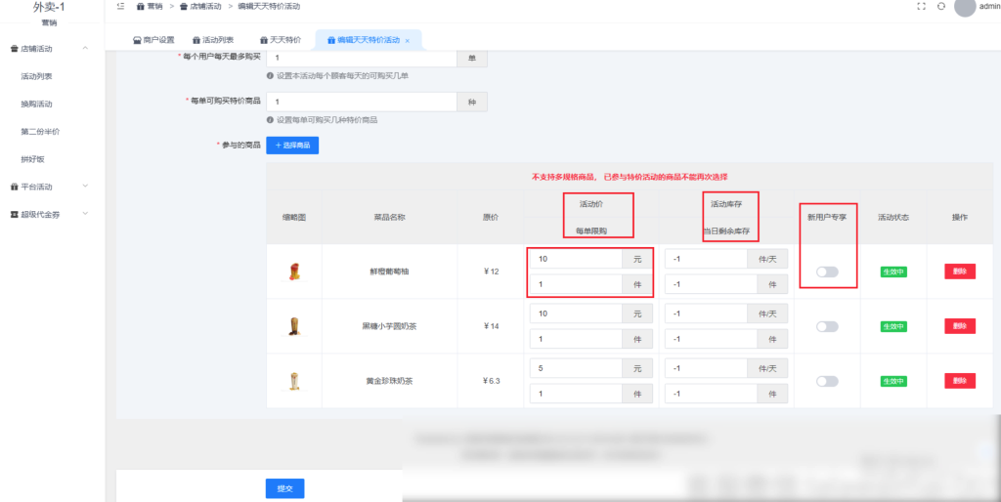Click the 鲜橙葡萄柚 product thumbnail
The height and width of the screenshot is (502, 1001).
tap(294, 272)
